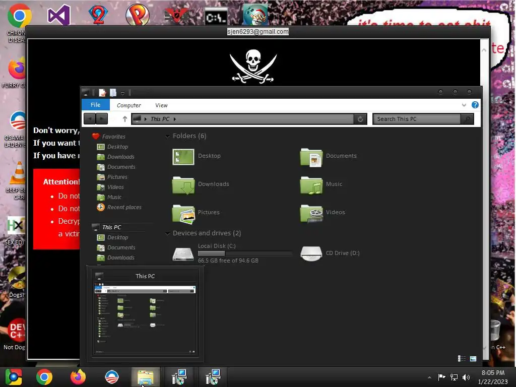The image size is (516, 387).
Task: Click Action Center flag tray icon
Action: click(441, 377)
